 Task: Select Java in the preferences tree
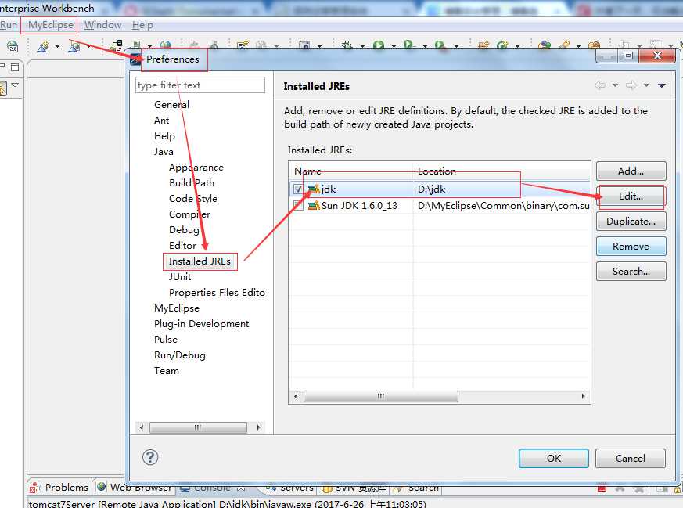point(164,152)
